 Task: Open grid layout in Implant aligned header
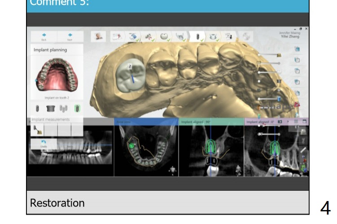296,121
